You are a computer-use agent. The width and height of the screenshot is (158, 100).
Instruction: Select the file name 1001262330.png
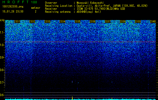click(x=13, y=7)
